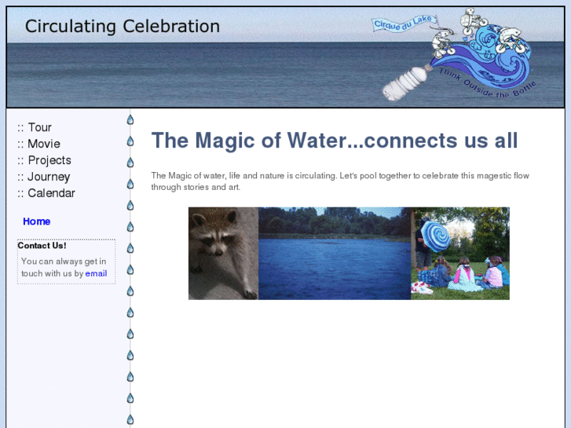Viewport: 571px width, 428px height.
Task: Click the Circulating Celebration site title
Action: 123,26
